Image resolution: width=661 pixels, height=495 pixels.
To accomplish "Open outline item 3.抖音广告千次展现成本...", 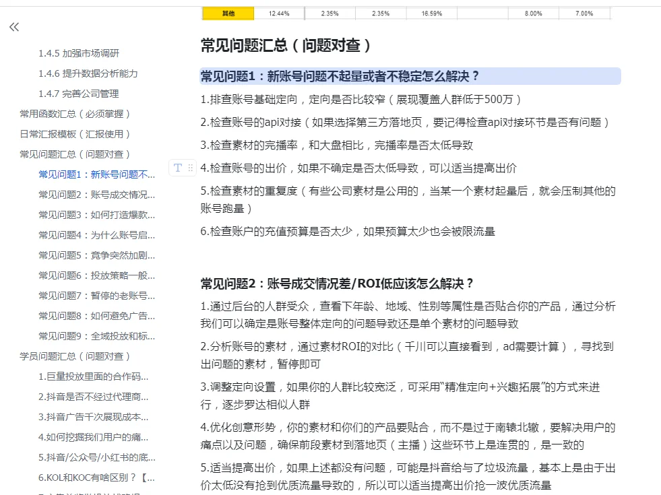I will point(94,418).
